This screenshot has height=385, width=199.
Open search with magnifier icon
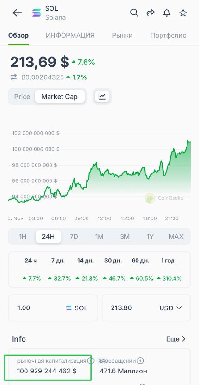[x=134, y=13]
